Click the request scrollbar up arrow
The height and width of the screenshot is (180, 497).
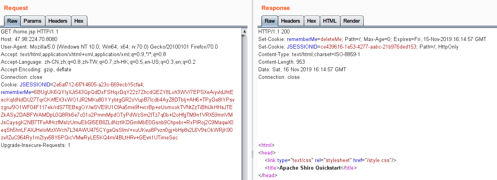[245, 31]
